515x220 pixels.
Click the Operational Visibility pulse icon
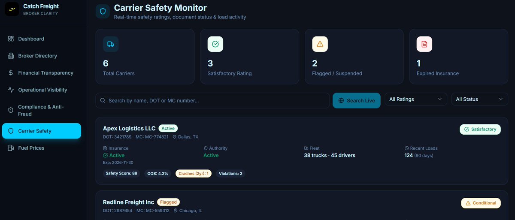tap(11, 90)
